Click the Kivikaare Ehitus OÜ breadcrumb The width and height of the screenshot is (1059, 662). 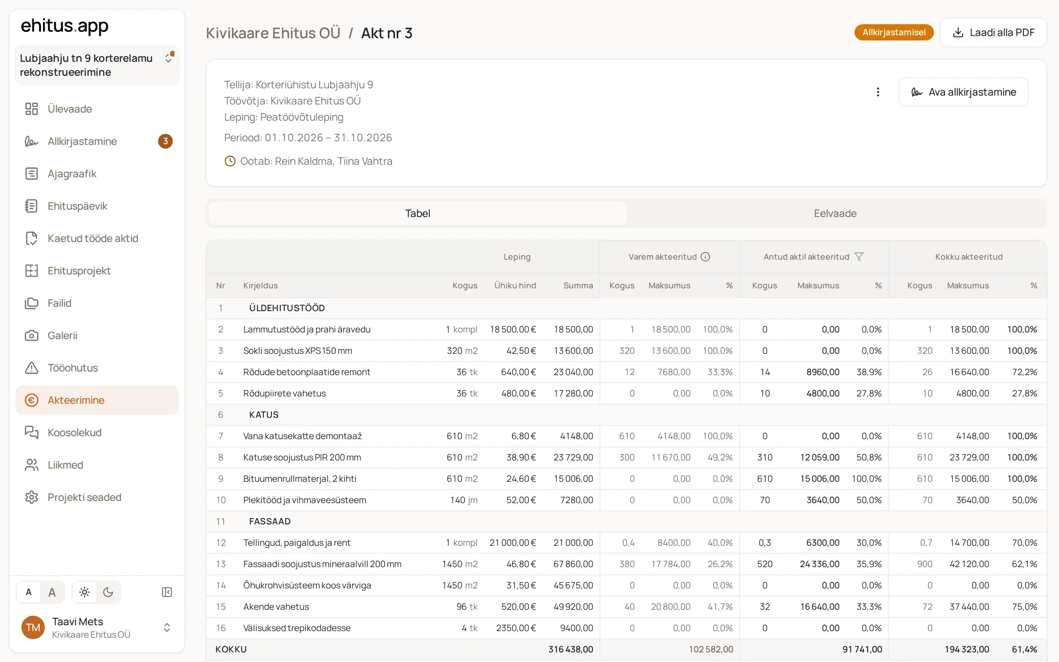pos(273,33)
